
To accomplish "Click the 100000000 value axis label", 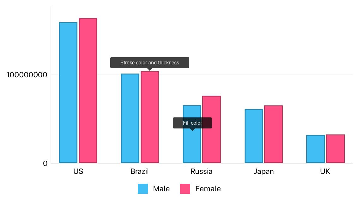I will coord(27,75).
